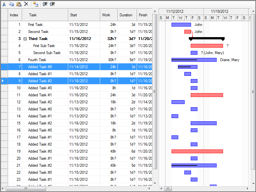Click the 11/12/2012 week header

(181, 12)
